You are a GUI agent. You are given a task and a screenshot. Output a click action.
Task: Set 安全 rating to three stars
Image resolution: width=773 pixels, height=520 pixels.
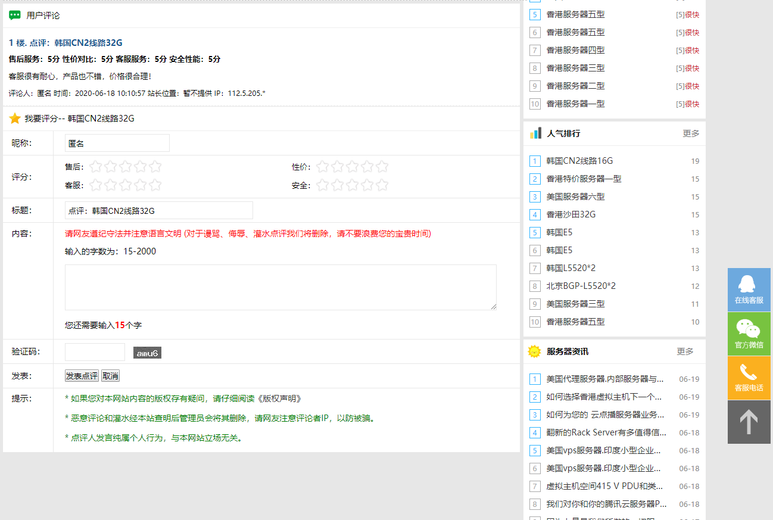tap(353, 185)
